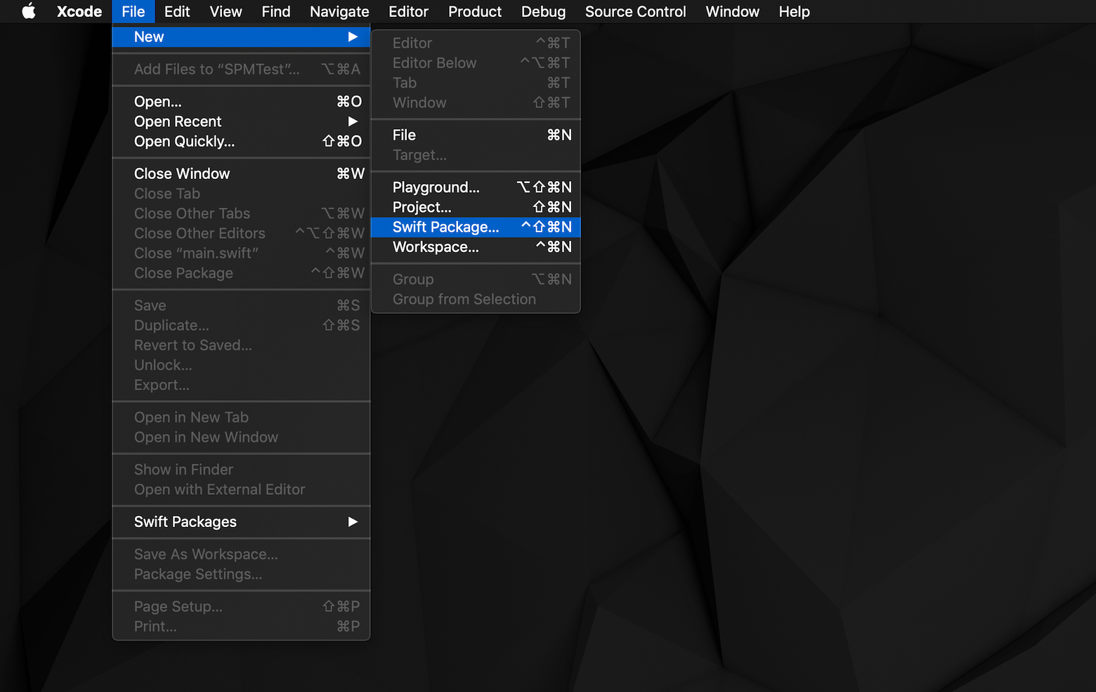Screen dimensions: 1096x692
Task: Create a new File from submenu
Action: [x=476, y=135]
